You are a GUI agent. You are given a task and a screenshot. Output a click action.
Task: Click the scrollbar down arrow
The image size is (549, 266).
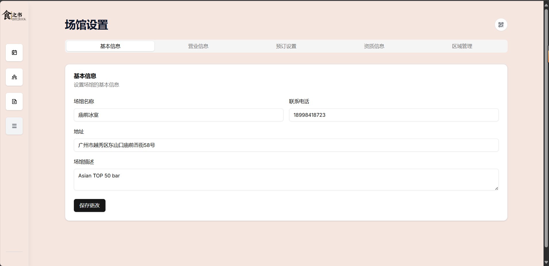(x=546, y=262)
